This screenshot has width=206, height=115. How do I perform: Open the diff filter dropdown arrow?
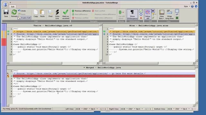[156, 14]
